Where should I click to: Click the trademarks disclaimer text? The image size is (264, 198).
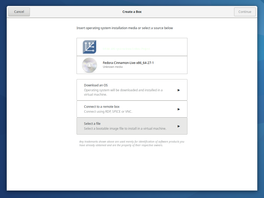click(132, 143)
